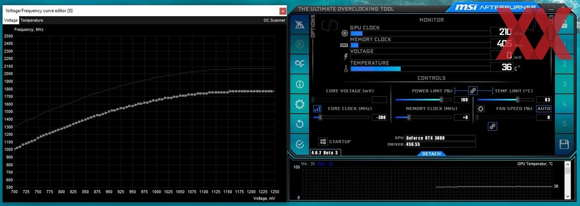The image size is (580, 206).
Task: Toggle the fan sync link icon
Action: point(492,126)
